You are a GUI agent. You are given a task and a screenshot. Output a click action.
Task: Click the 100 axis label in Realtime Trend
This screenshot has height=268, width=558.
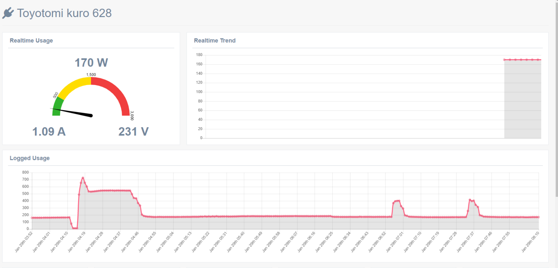pos(199,92)
